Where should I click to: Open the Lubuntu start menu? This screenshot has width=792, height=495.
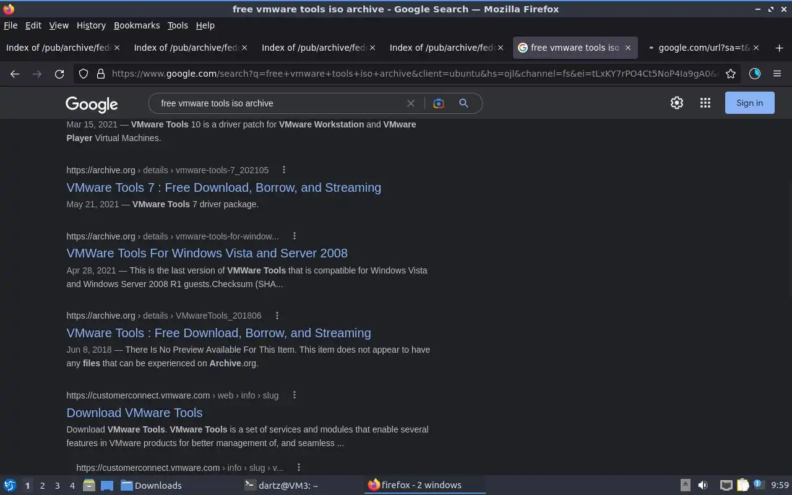pyautogui.click(x=10, y=485)
